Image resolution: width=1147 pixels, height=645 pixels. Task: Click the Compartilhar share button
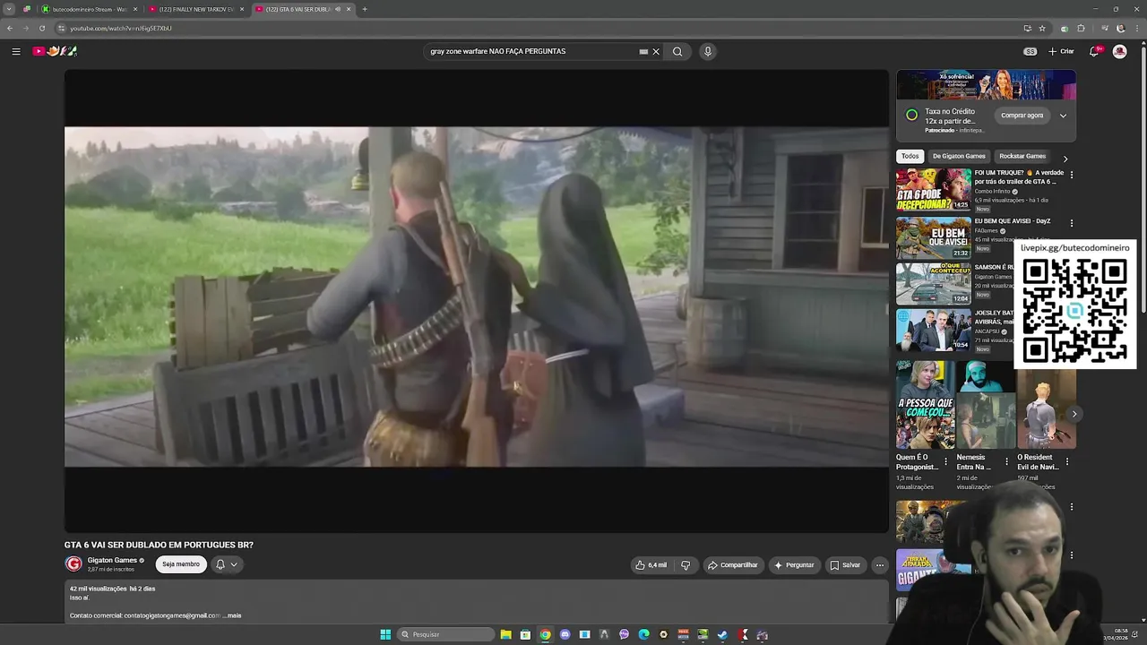733,565
